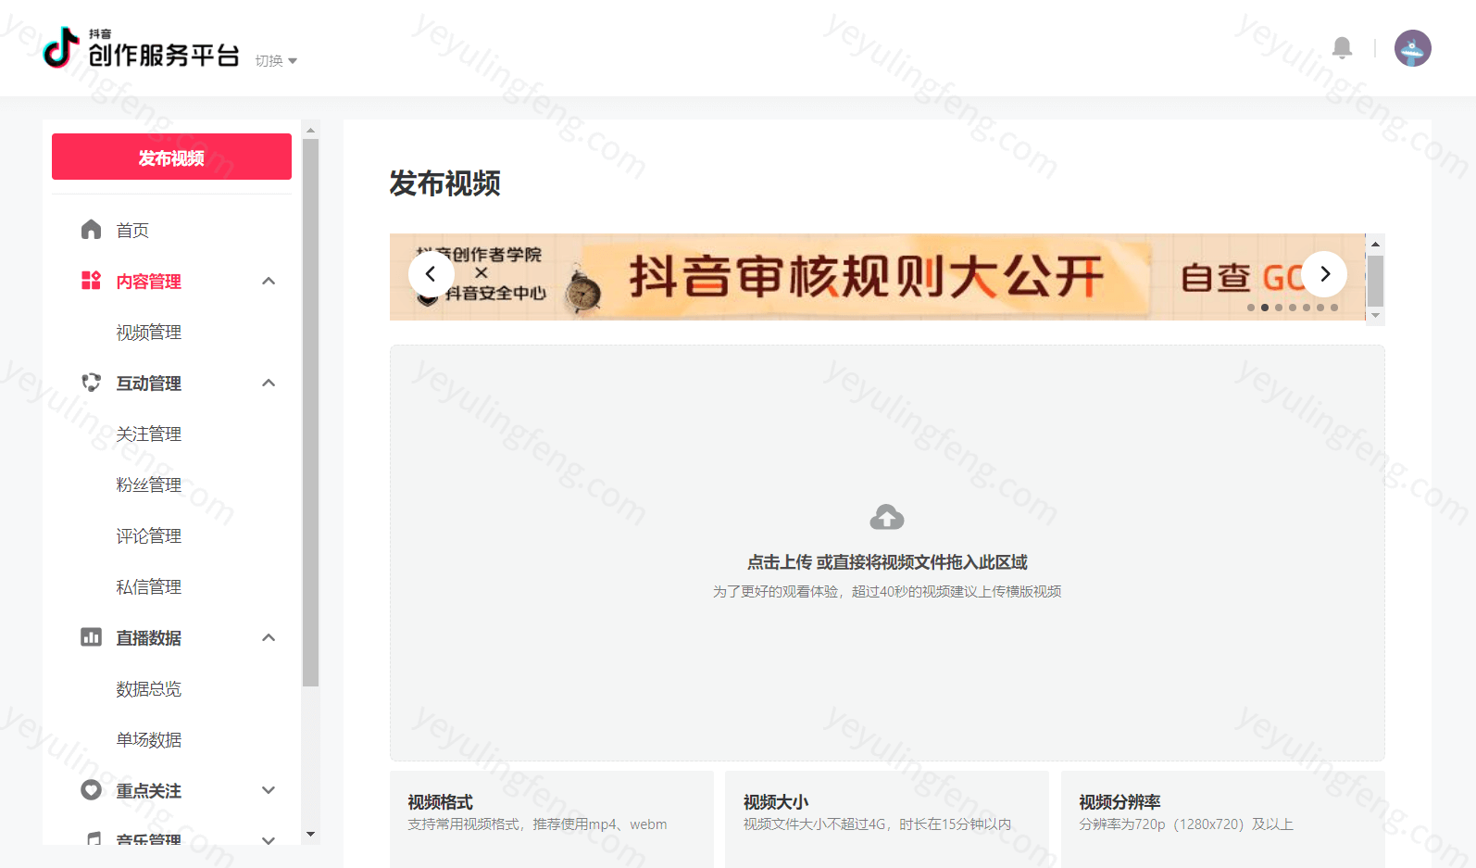Image resolution: width=1476 pixels, height=868 pixels.
Task: Click the text 支持常用视频格式 mp4、webm
Action: pyautogui.click(x=537, y=824)
